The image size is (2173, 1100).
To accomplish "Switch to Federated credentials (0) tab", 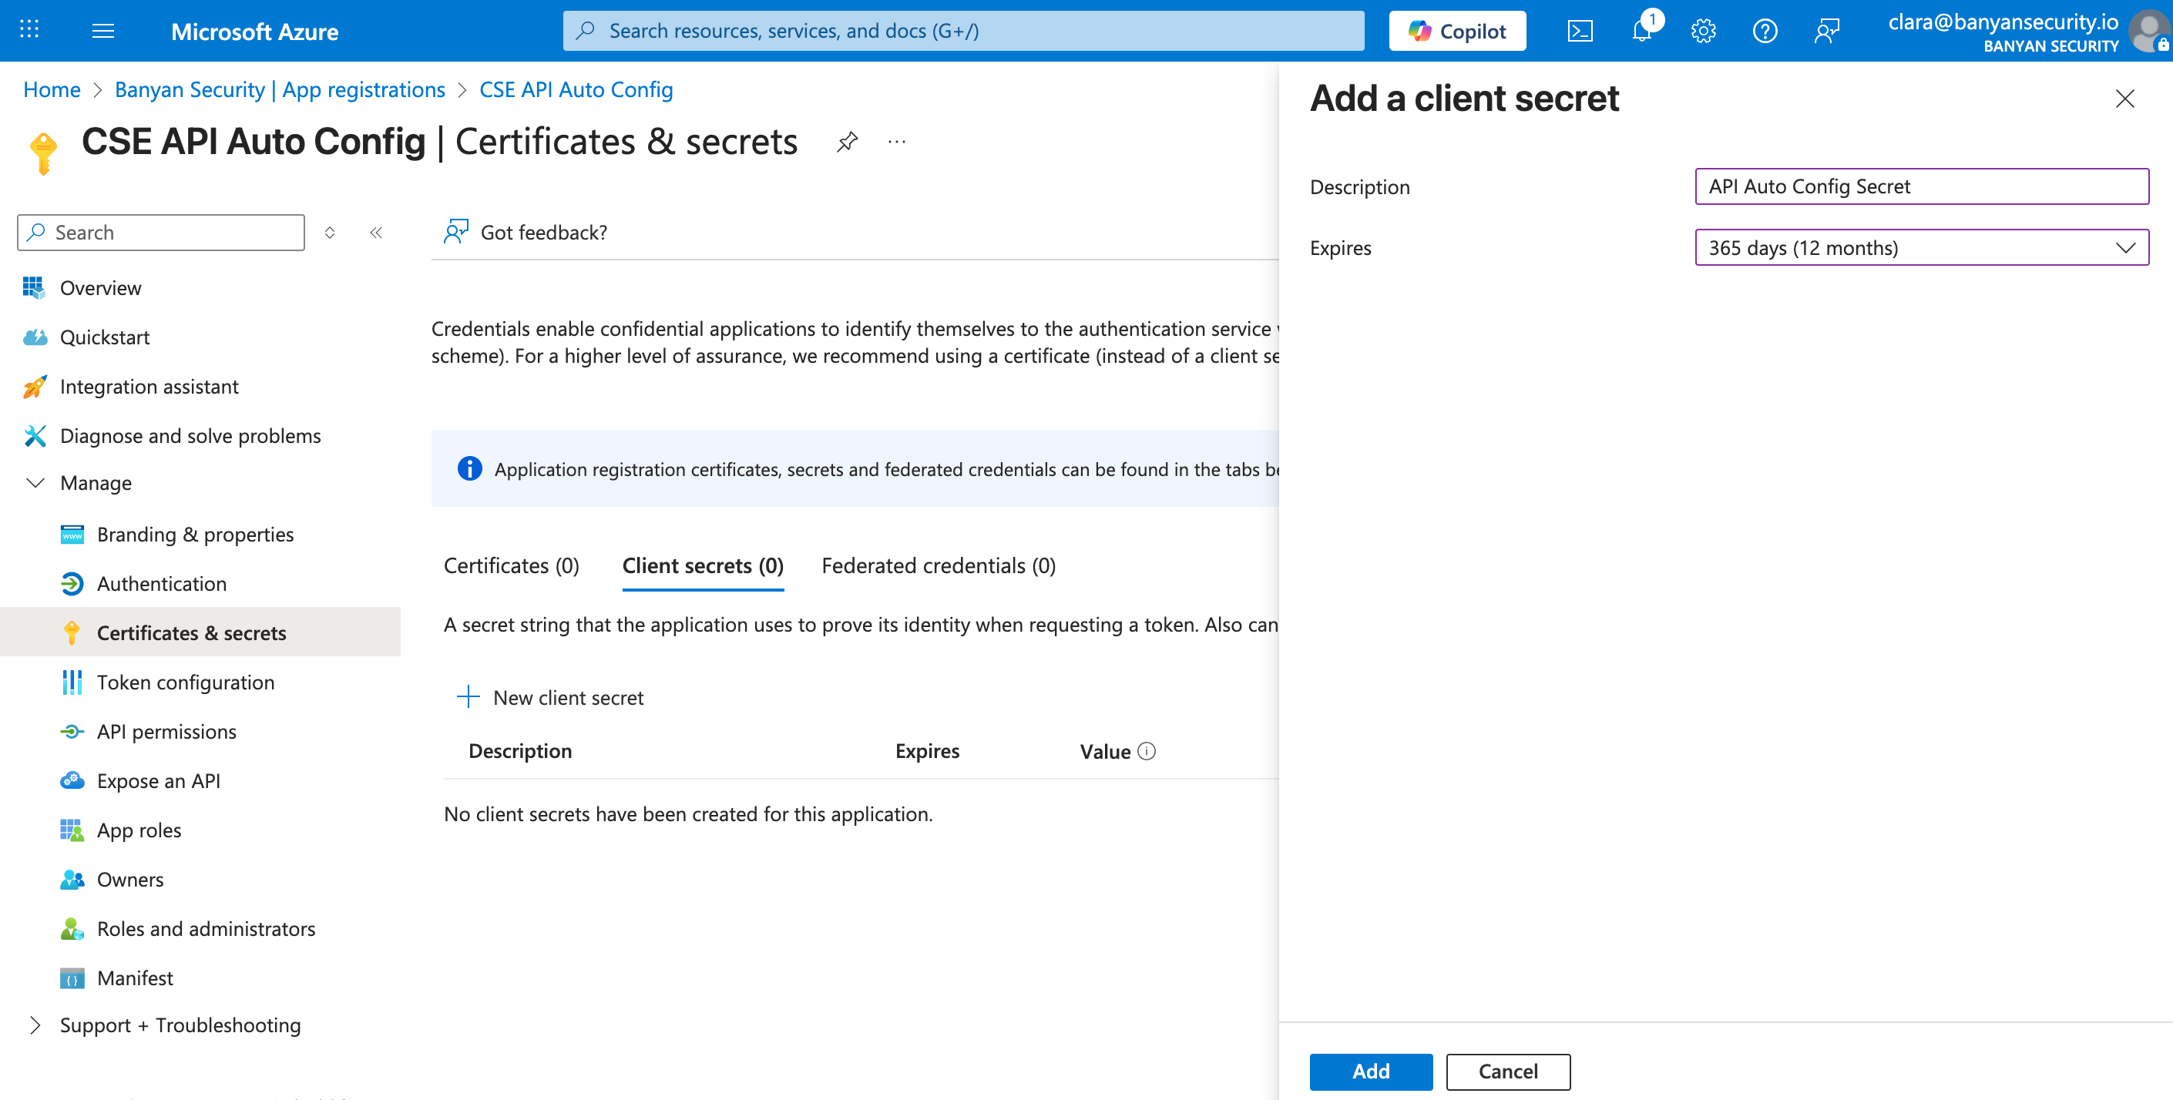I will (938, 565).
